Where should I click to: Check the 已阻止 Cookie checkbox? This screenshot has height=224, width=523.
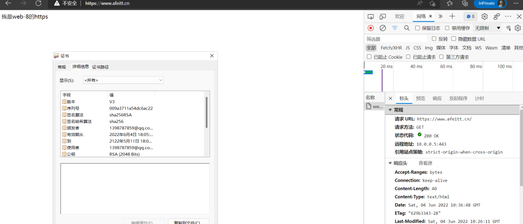(369, 57)
